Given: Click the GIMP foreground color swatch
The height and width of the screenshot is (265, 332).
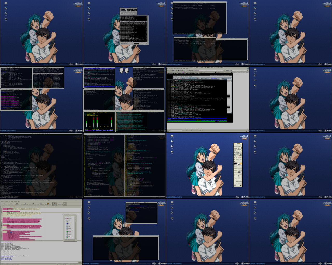Looking at the screenshot, I should click(x=235, y=163).
